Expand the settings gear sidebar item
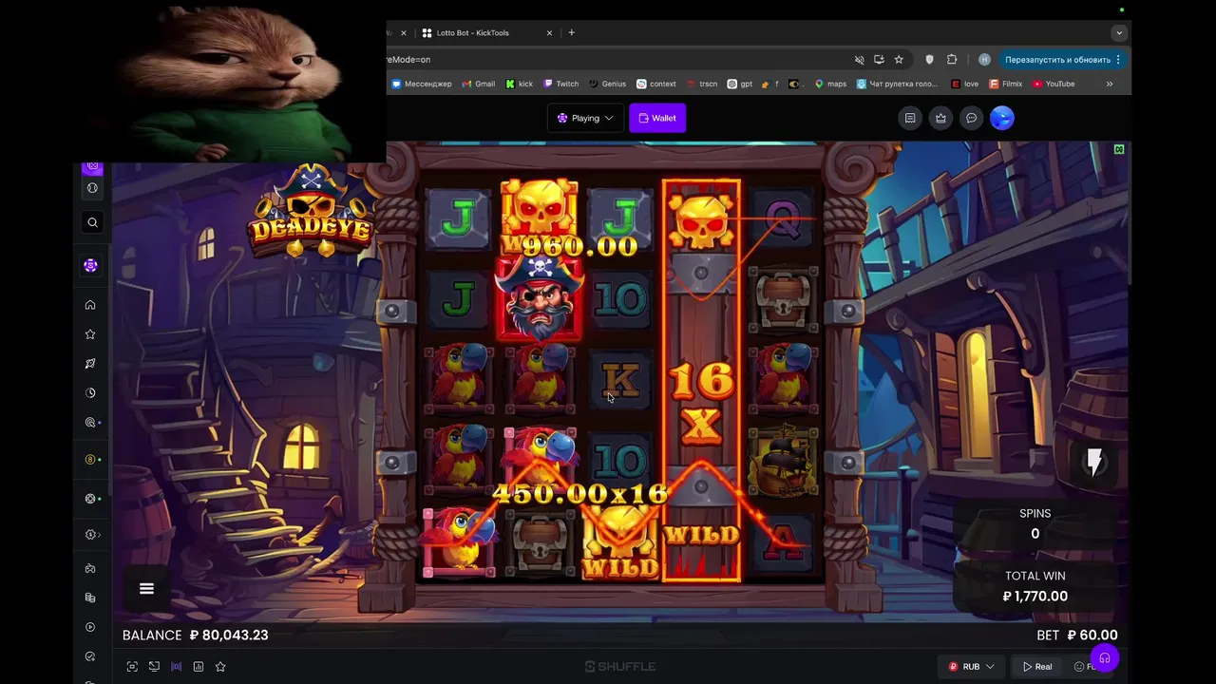Viewport: 1216px width, 684px height. pos(92,535)
